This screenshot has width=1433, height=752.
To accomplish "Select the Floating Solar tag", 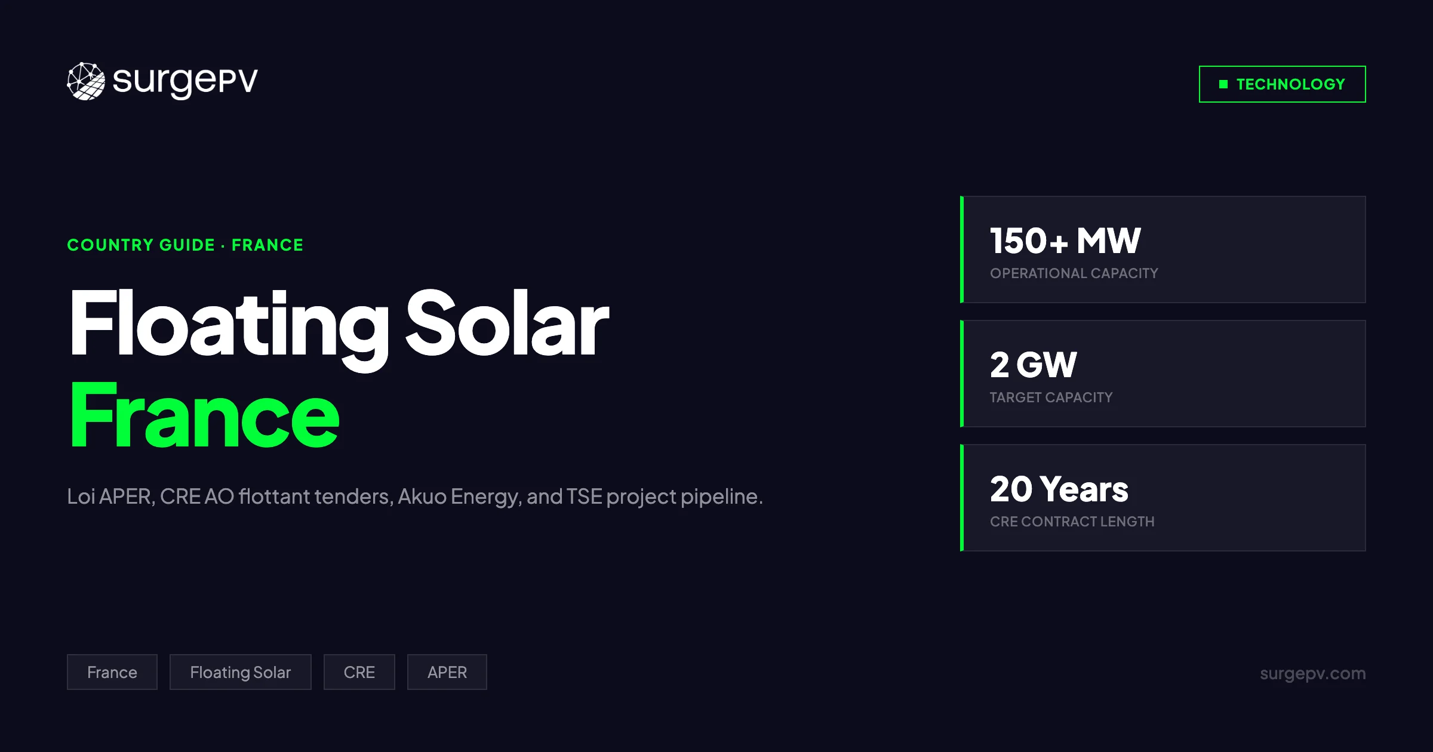I will tap(240, 672).
